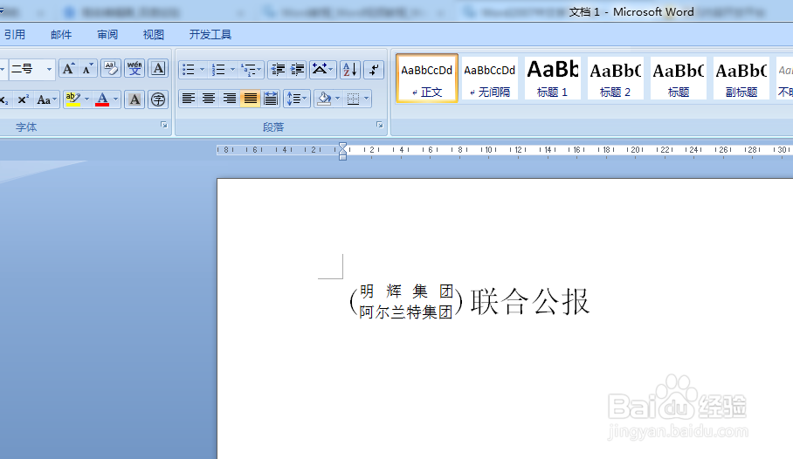The image size is (793, 459).
Task: Toggle superscript formatting
Action: pyautogui.click(x=23, y=99)
